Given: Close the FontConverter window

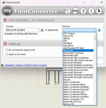Looking at the screenshot, I should (102, 2).
